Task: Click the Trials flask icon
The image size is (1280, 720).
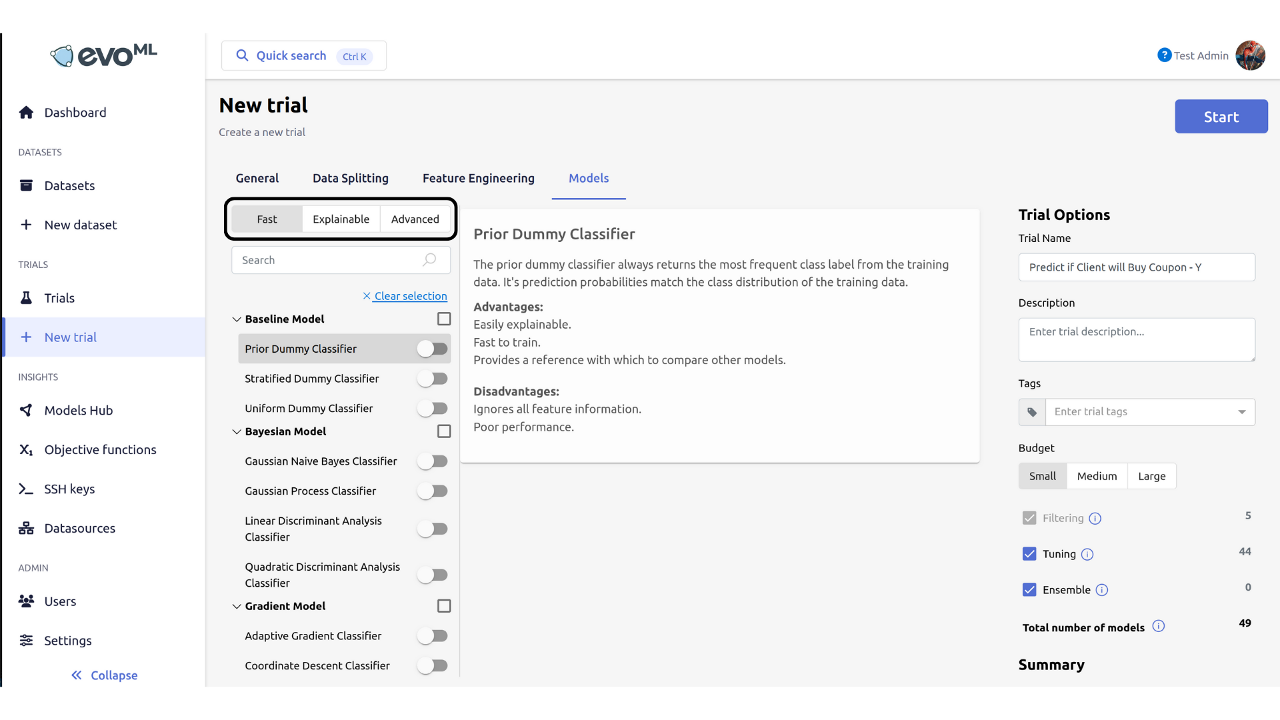Action: pyautogui.click(x=26, y=298)
